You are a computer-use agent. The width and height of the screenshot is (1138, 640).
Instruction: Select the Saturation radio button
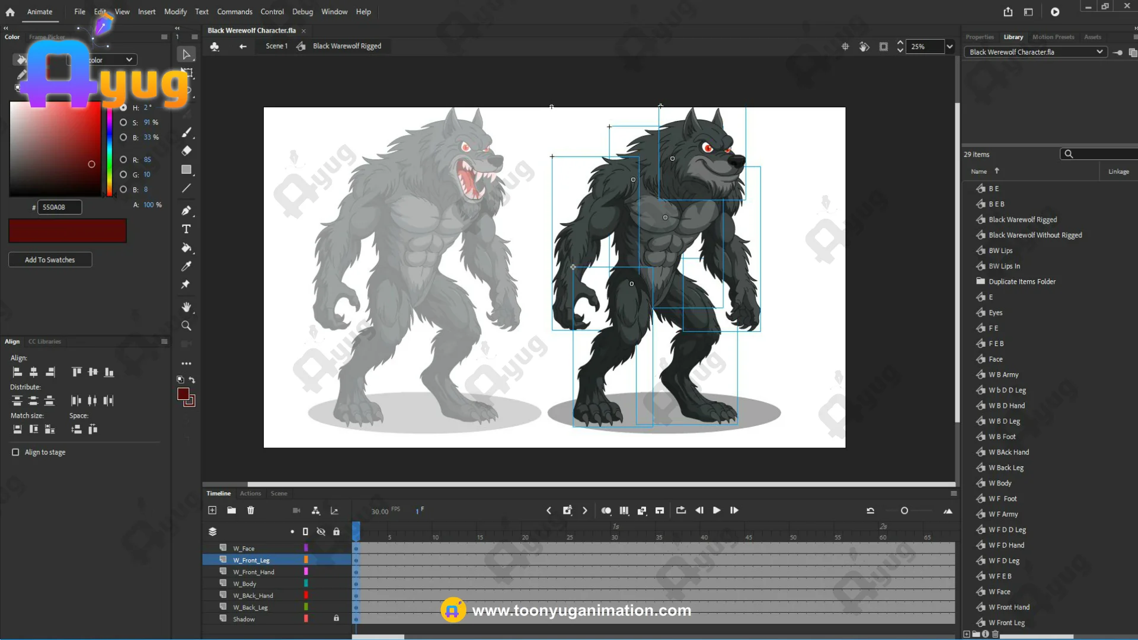pyautogui.click(x=123, y=123)
